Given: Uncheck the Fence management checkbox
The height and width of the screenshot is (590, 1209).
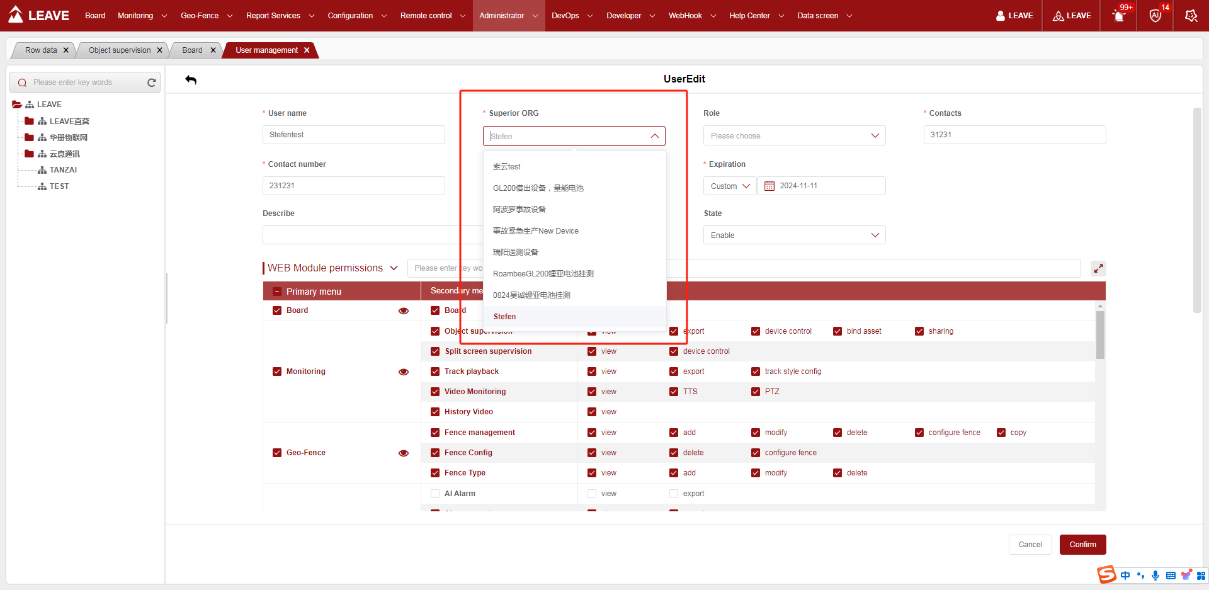Looking at the screenshot, I should 435,433.
